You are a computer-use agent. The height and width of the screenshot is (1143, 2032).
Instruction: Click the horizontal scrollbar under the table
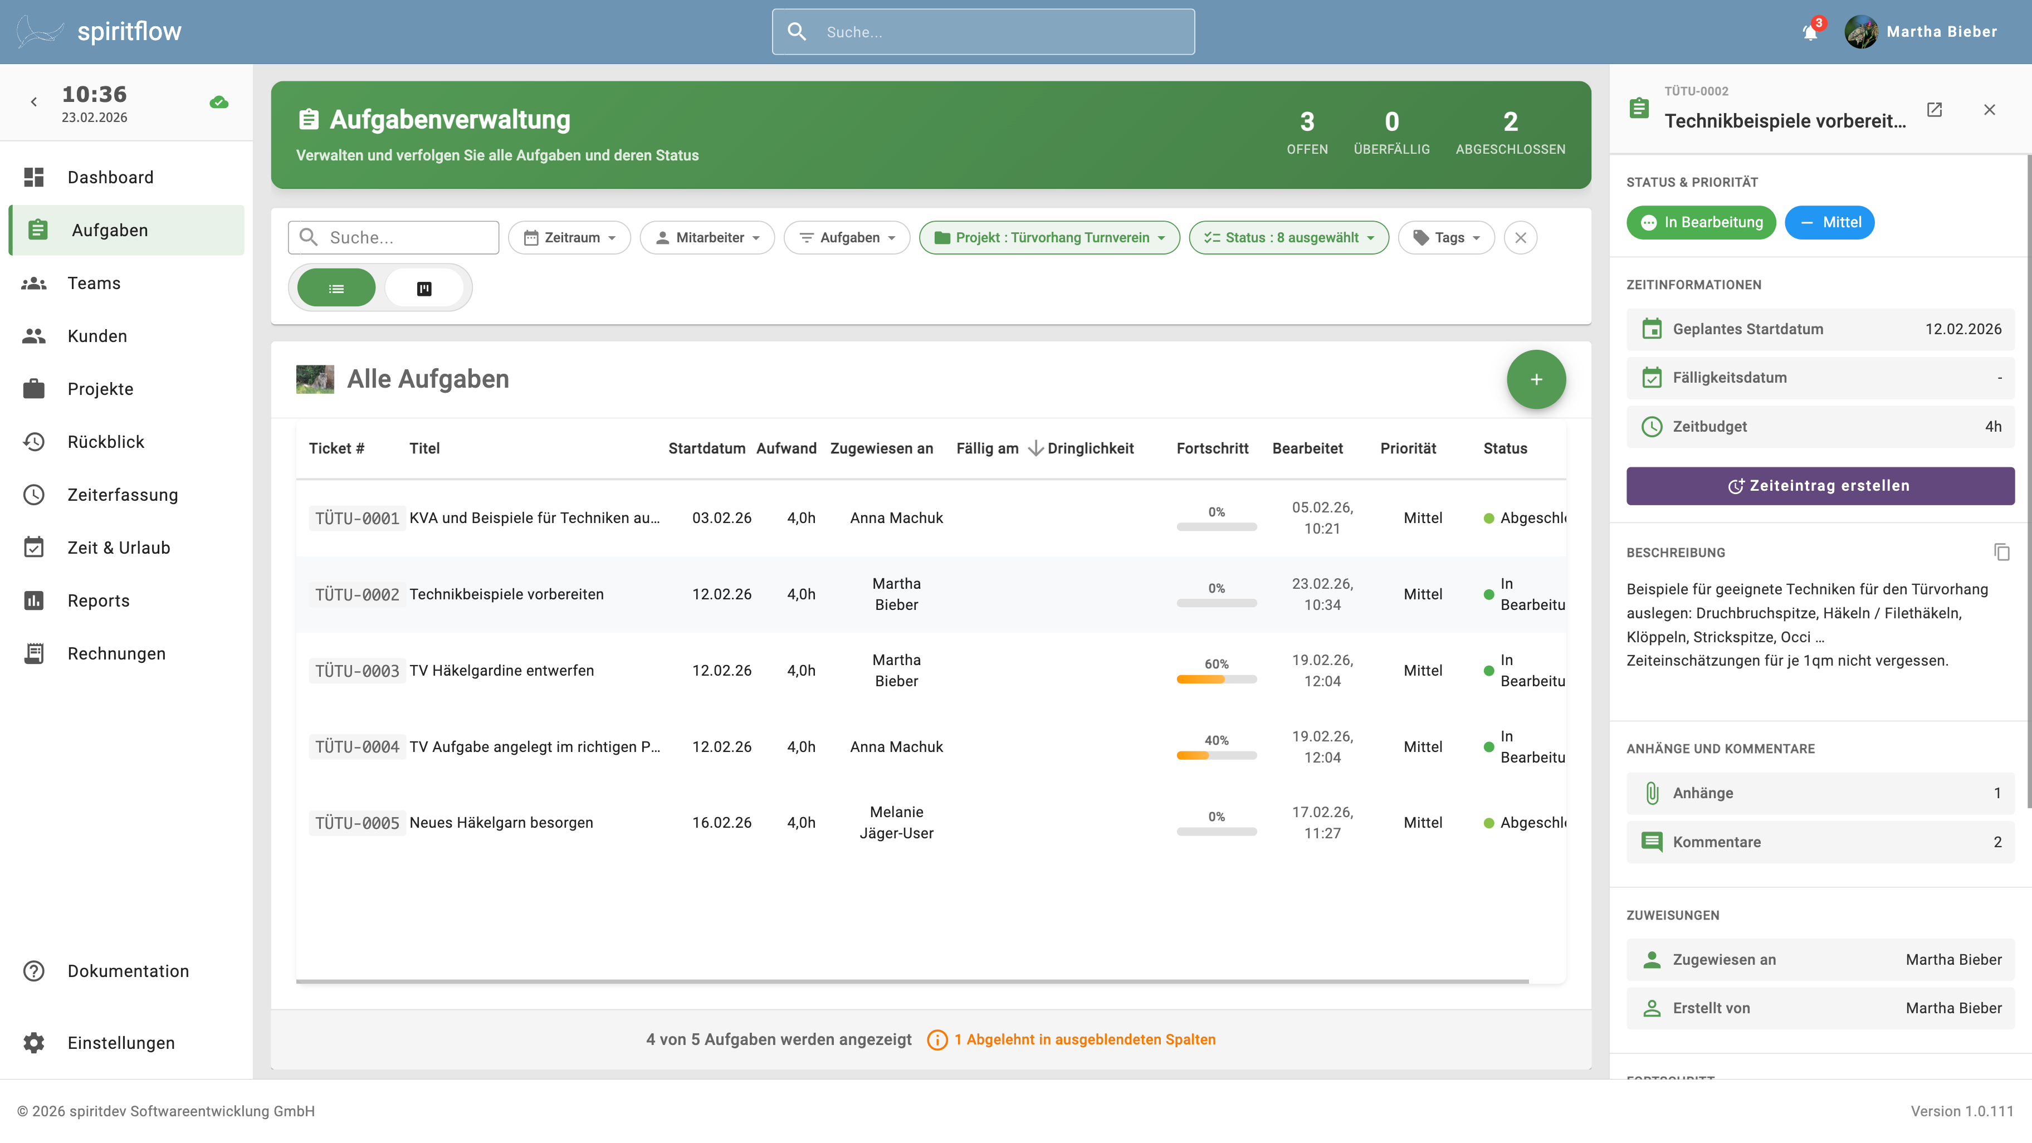[912, 981]
